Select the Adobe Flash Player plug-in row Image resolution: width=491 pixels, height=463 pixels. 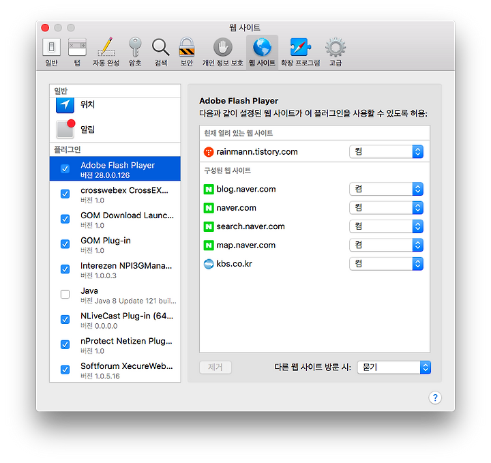click(x=115, y=168)
